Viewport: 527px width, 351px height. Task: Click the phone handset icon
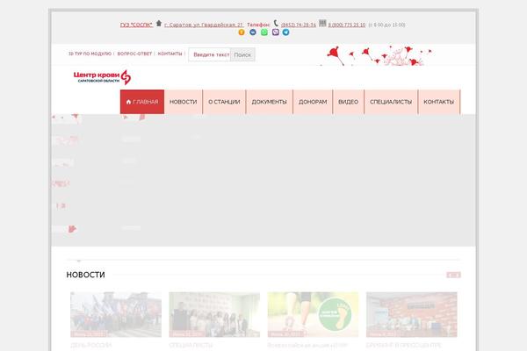click(276, 23)
